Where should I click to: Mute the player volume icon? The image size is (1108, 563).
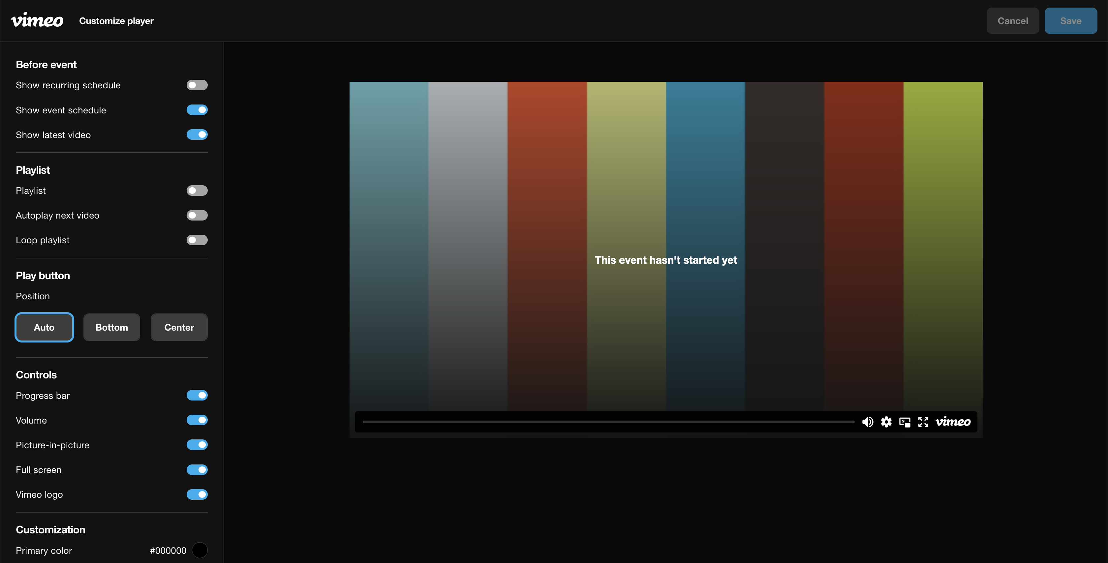click(868, 422)
